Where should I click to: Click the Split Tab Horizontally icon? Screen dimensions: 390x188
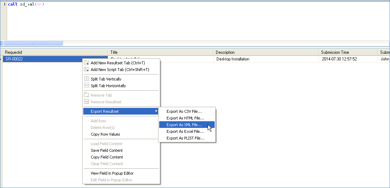pos(86,86)
